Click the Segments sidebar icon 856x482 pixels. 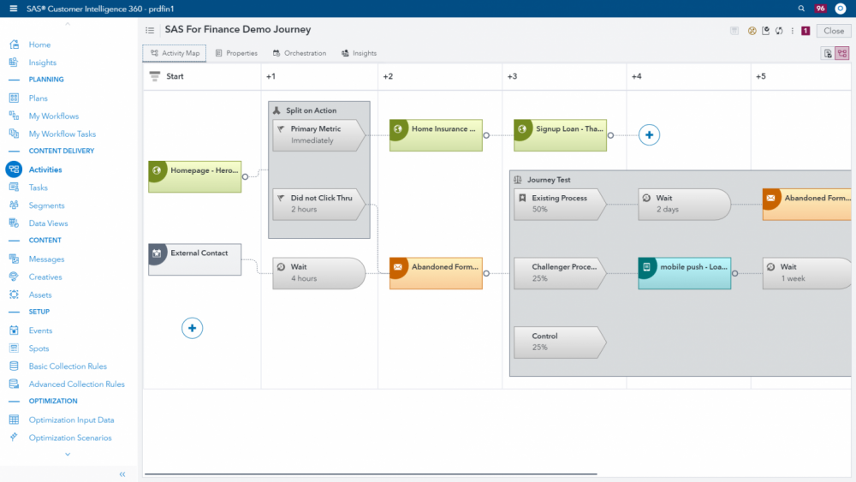pyautogui.click(x=14, y=205)
